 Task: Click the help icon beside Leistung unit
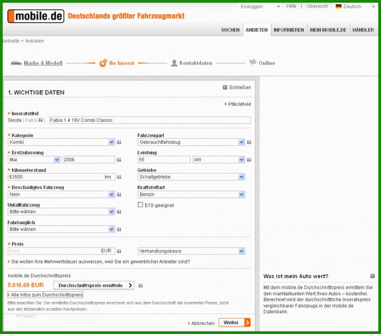pos(249,160)
